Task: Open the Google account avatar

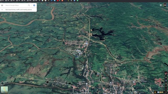Action: click(x=165, y=5)
